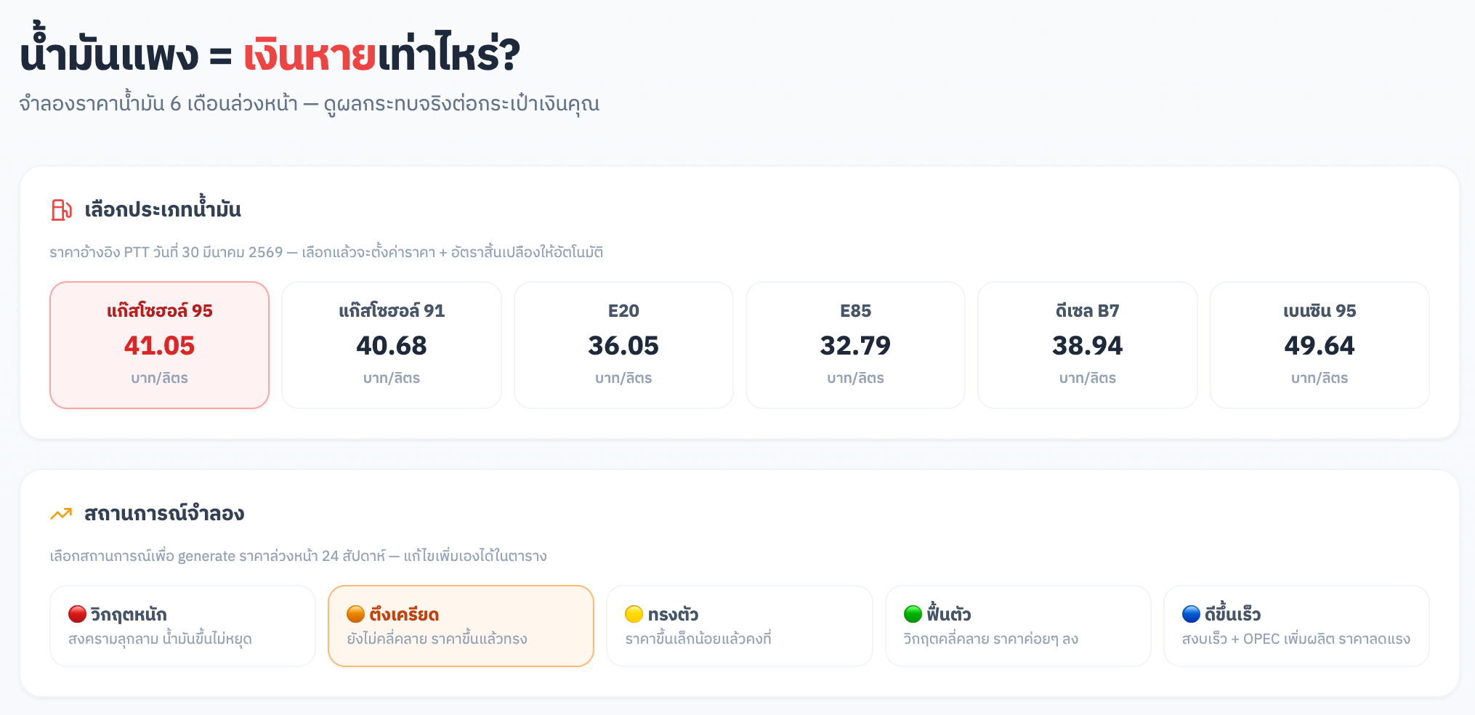Image resolution: width=1475 pixels, height=715 pixels.
Task: Click the trending-up chart icon
Action: pos(61,514)
